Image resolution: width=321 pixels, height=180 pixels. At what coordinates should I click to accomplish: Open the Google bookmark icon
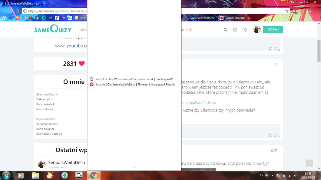coord(4,18)
